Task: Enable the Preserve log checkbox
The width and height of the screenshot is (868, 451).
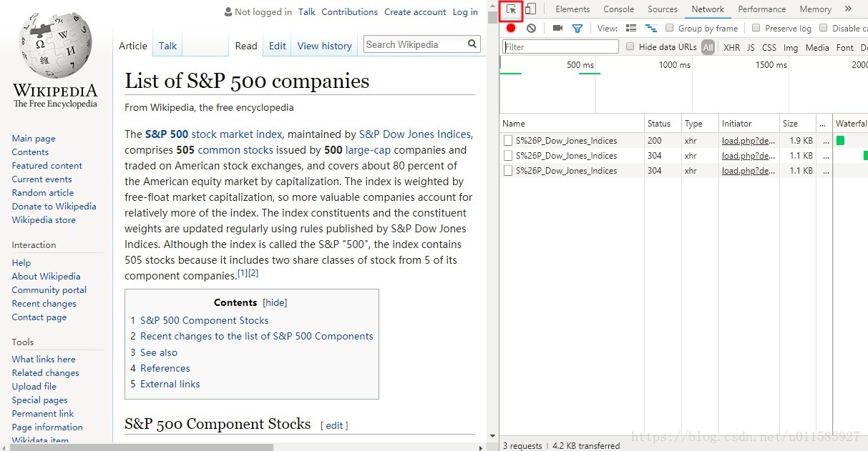Action: (756, 28)
